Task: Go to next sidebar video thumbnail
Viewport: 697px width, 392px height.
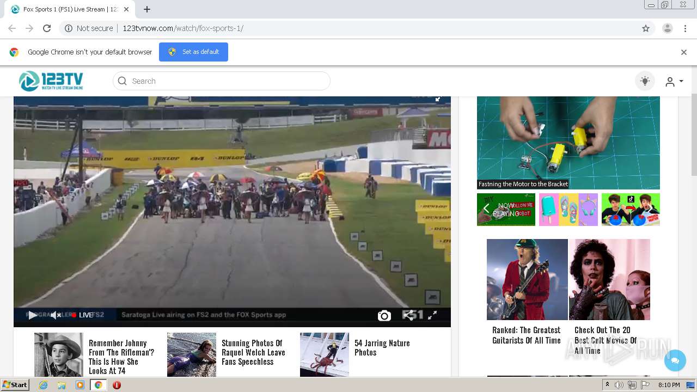Action: [650, 209]
